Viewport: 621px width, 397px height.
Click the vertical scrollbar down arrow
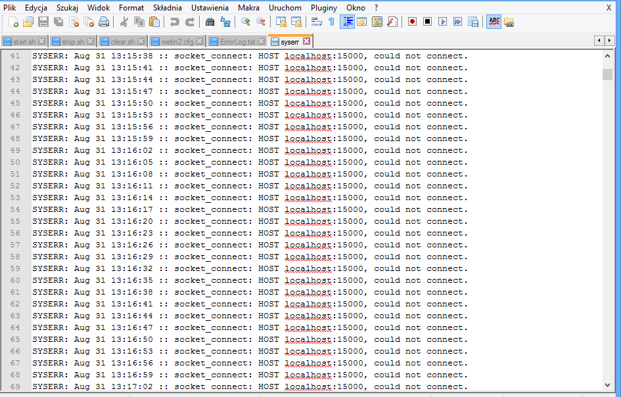pos(608,385)
